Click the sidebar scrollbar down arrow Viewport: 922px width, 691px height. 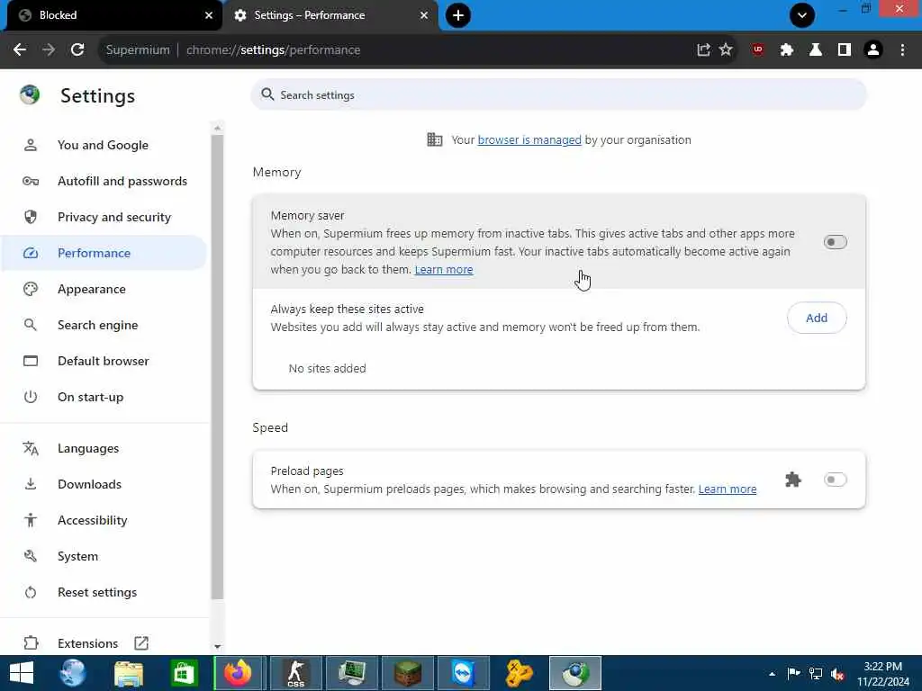218,646
